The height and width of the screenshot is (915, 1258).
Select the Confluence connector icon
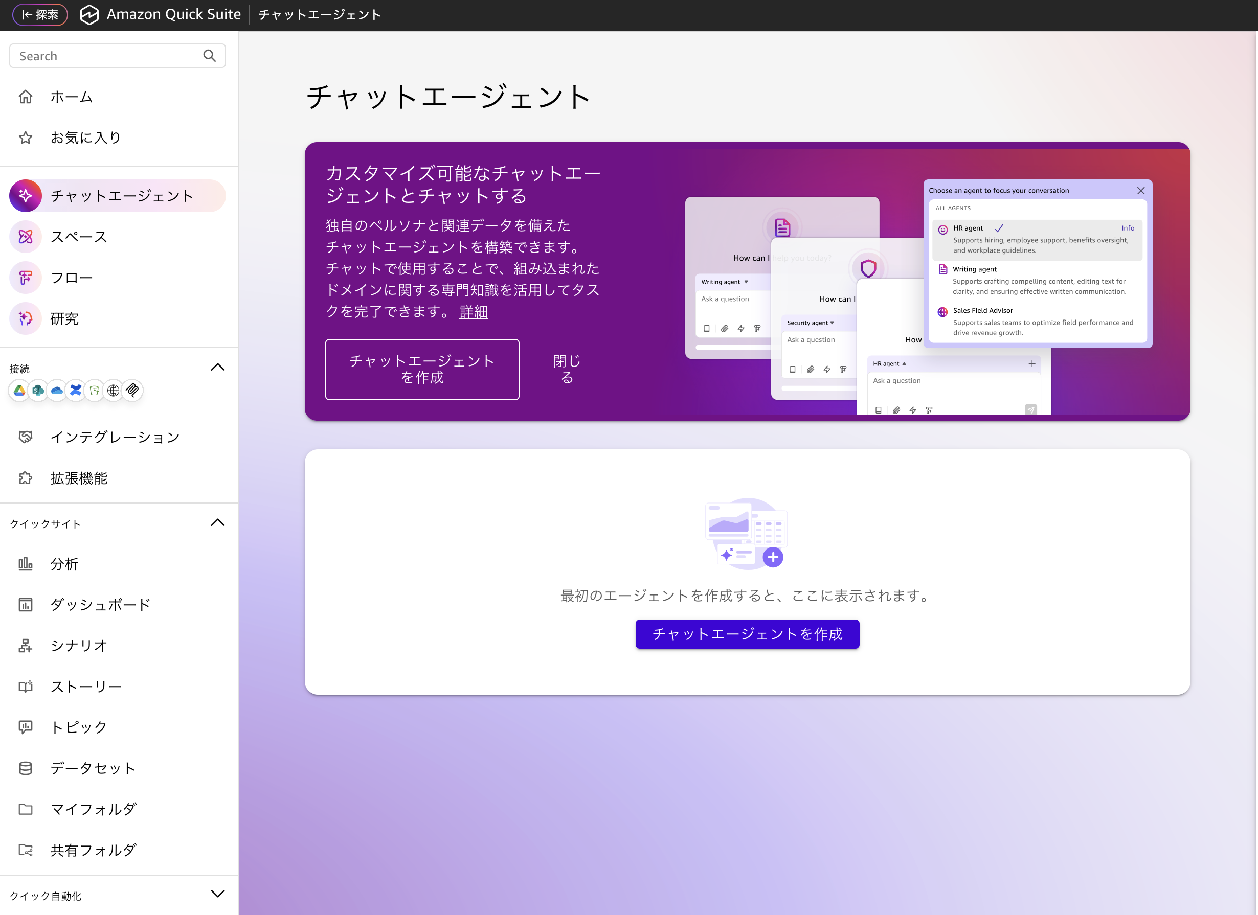pyautogui.click(x=75, y=391)
